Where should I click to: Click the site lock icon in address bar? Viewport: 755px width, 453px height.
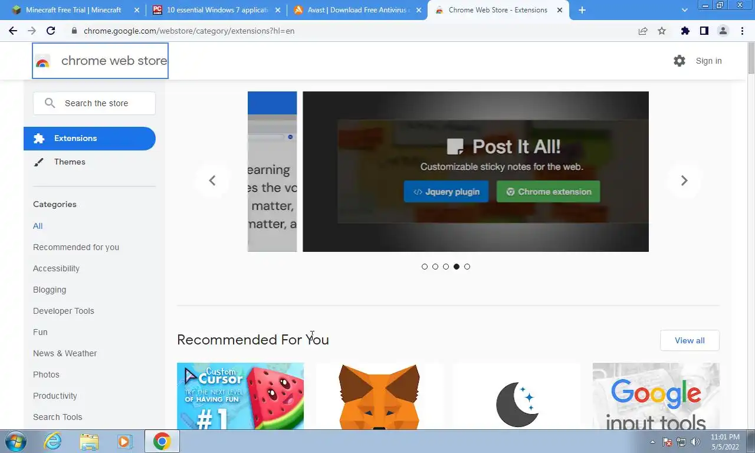tap(74, 31)
